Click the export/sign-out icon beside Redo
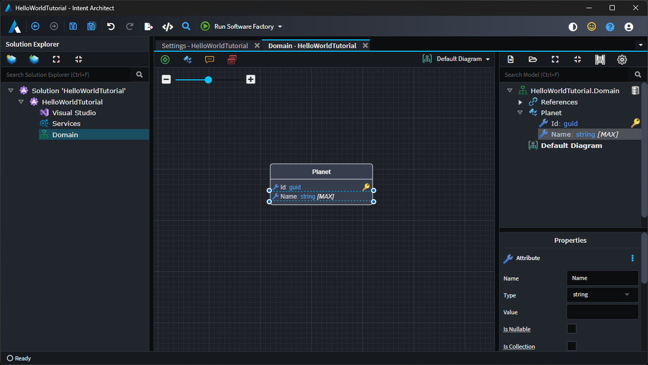This screenshot has width=648, height=365. (148, 26)
